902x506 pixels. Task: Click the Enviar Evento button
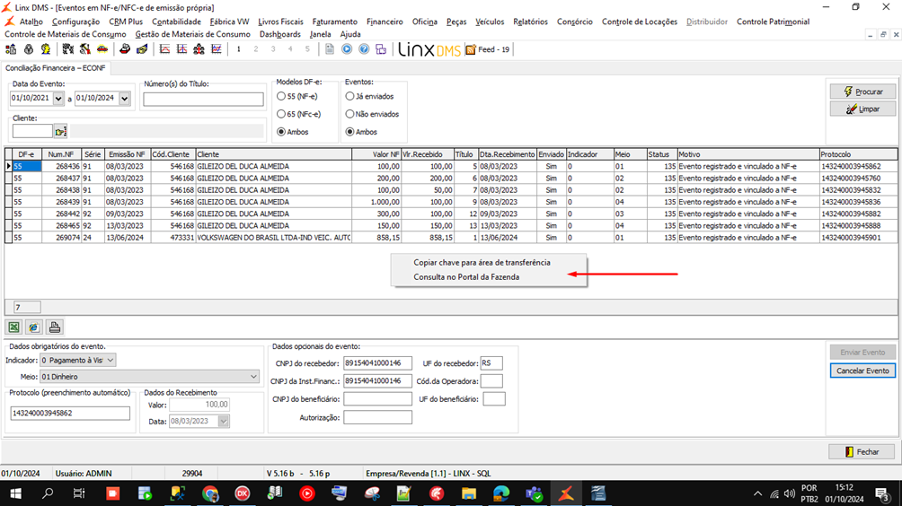coord(862,353)
